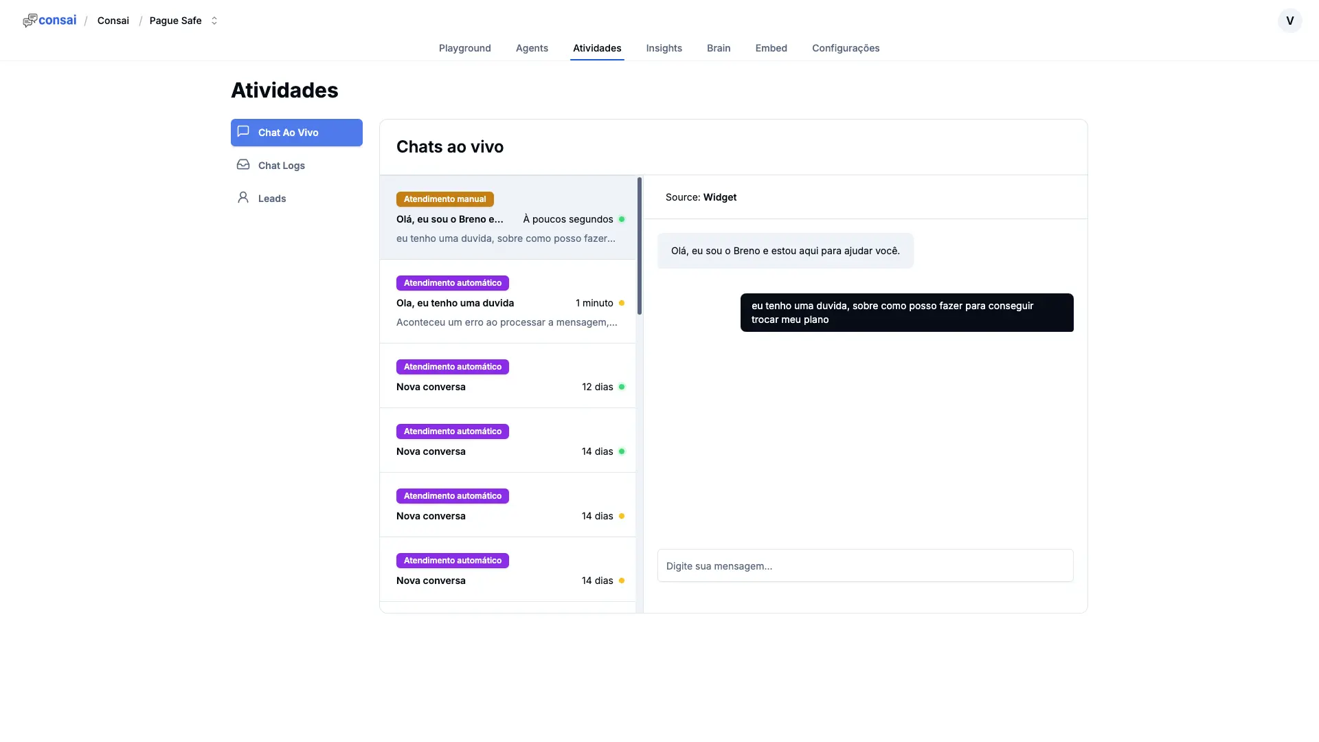Click the Chat Logs inbox icon
Viewport: 1319px width, 742px height.
point(243,165)
